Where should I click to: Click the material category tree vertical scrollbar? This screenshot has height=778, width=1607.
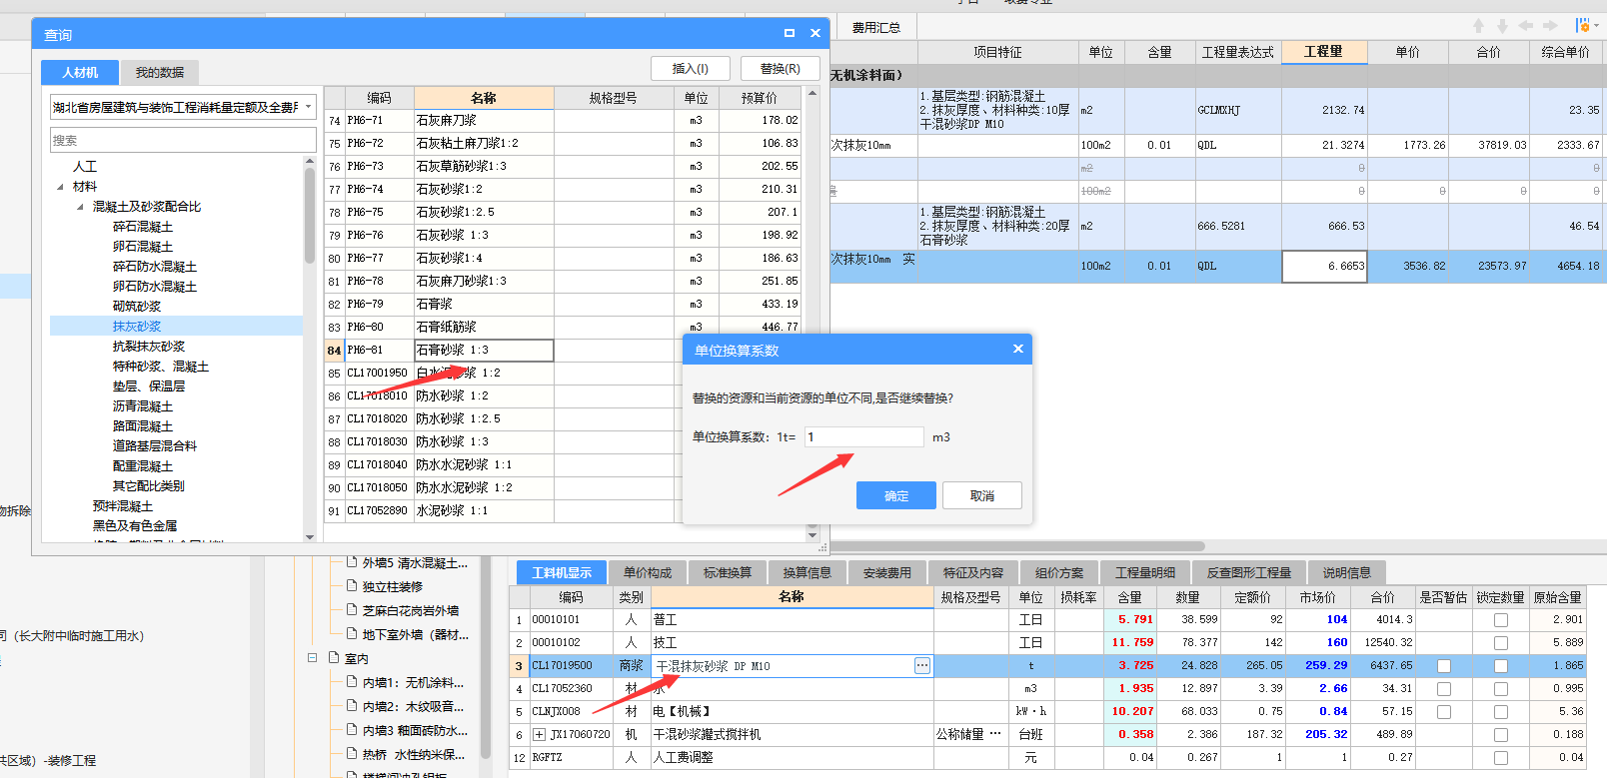310,215
